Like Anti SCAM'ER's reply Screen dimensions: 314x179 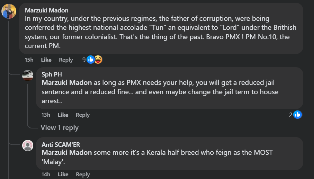tap(63, 174)
